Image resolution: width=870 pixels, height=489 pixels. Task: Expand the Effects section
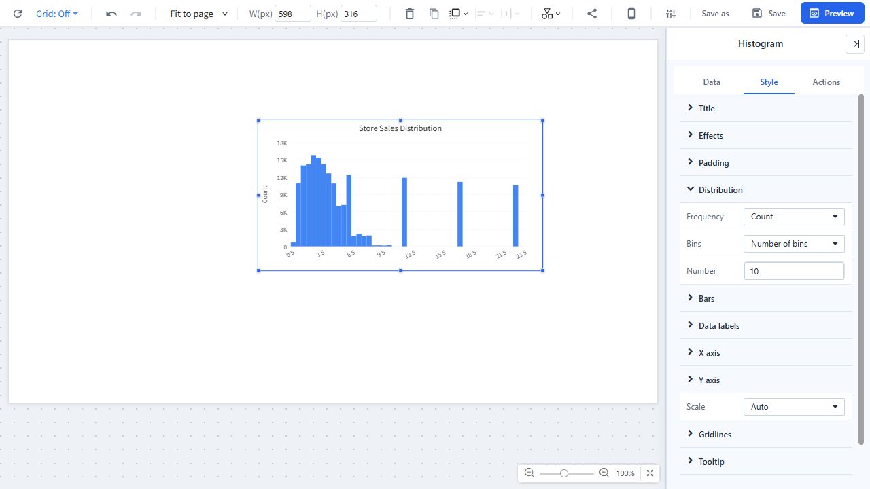(x=765, y=135)
